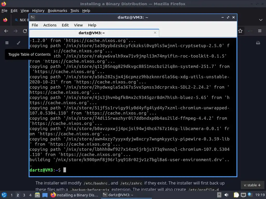Open Firefox View pinned icon

pos(5,20)
